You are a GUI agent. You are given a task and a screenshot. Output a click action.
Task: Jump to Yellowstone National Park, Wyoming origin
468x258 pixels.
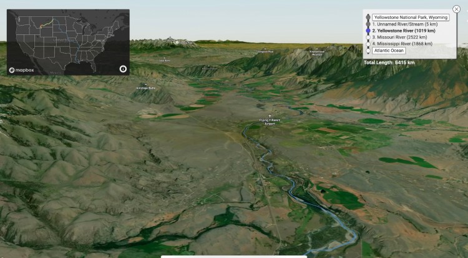coord(411,17)
